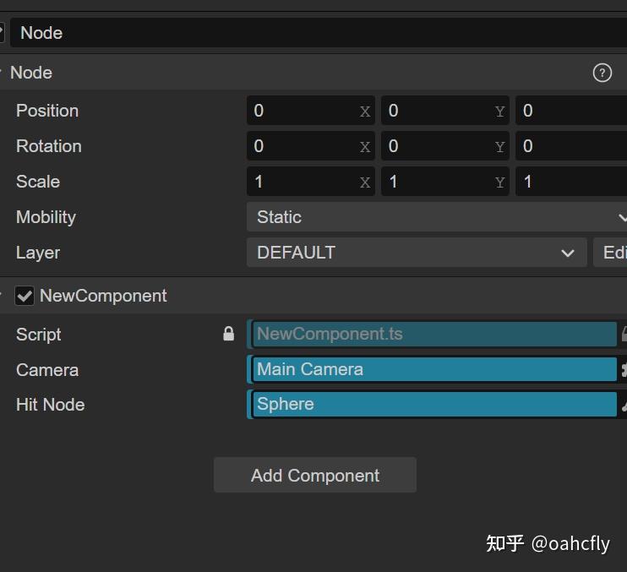Click the icon right of Sphere field

[x=624, y=405]
